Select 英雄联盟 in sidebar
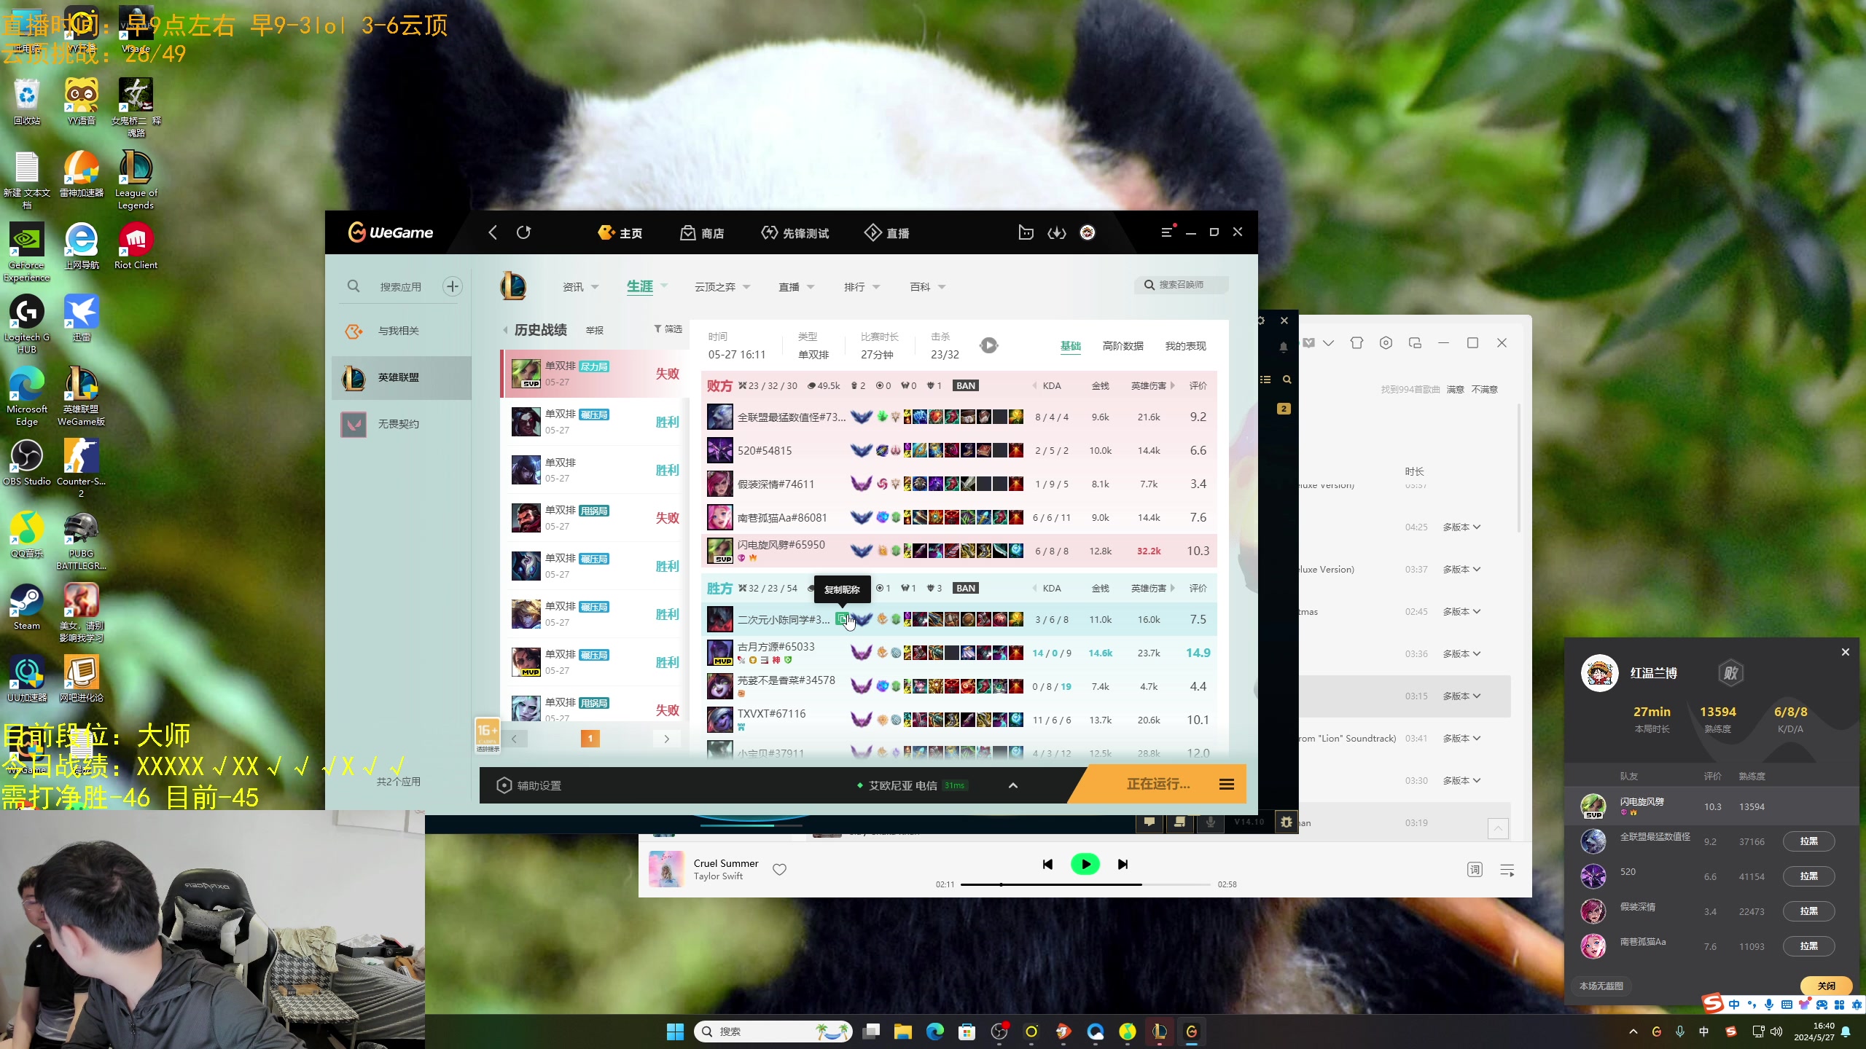This screenshot has width=1866, height=1049. click(x=402, y=377)
